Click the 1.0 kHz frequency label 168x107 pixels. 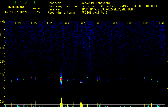[x=2, y=48]
